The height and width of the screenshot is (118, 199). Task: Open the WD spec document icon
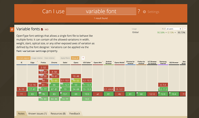[x=42, y=29]
